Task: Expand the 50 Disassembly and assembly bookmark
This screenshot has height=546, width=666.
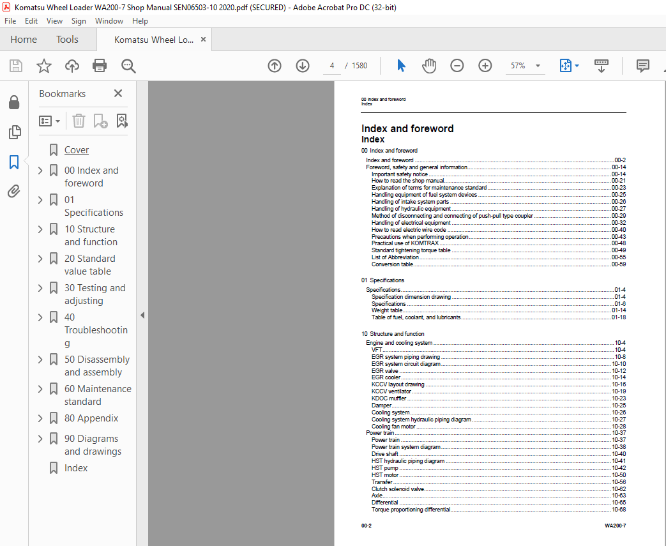Action: coord(40,360)
